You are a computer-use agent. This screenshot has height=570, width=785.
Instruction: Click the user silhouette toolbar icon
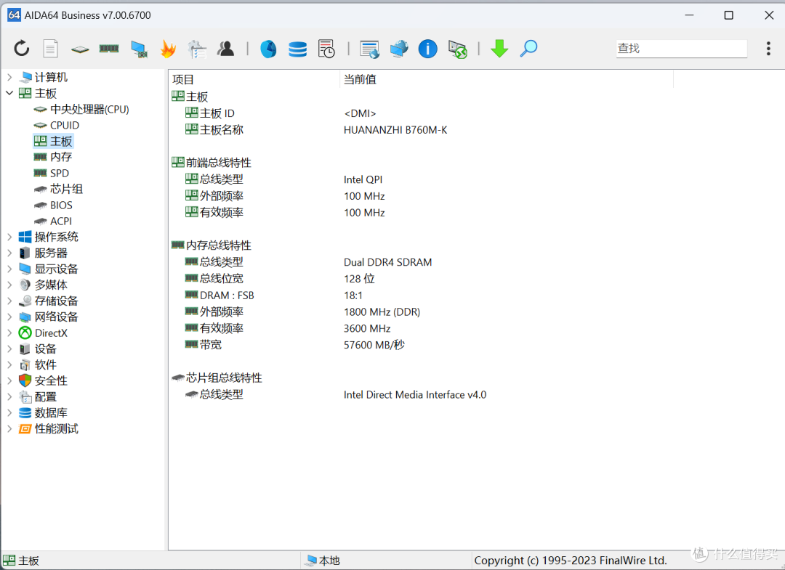[x=226, y=49]
